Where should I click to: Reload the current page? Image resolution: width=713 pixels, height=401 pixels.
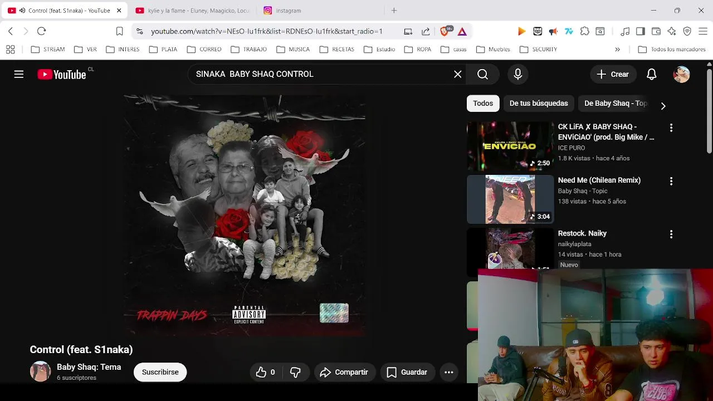coord(41,31)
